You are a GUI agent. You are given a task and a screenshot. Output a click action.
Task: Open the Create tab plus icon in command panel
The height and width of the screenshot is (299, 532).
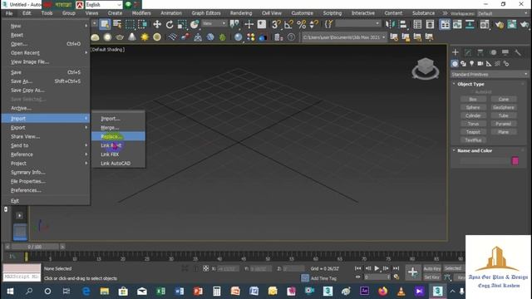(456, 52)
